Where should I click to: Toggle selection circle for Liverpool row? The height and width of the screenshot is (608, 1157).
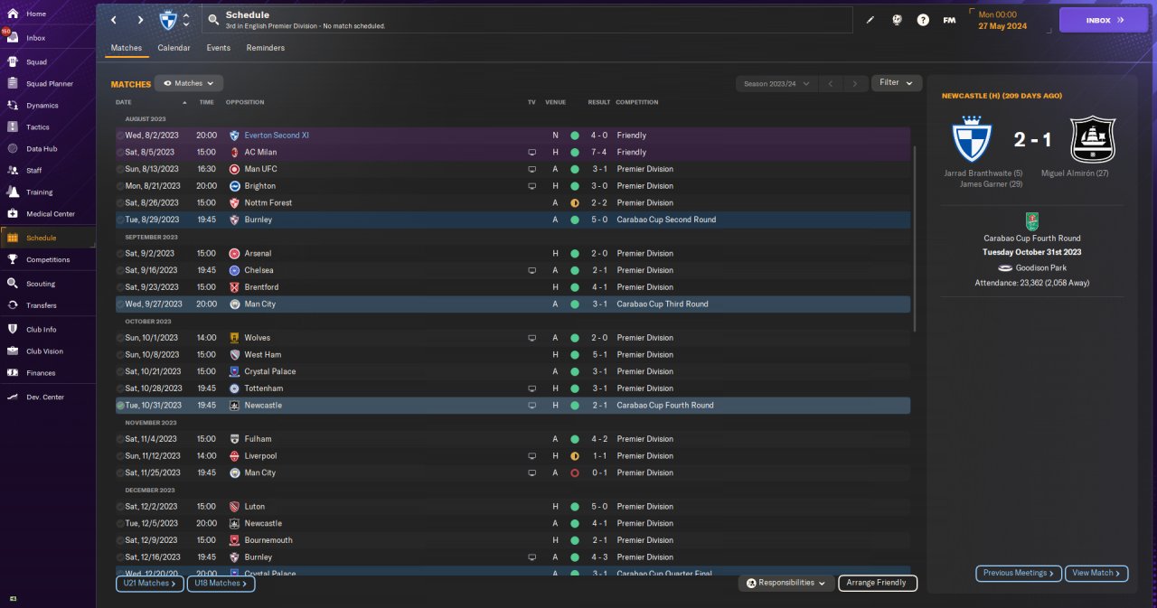(x=121, y=456)
